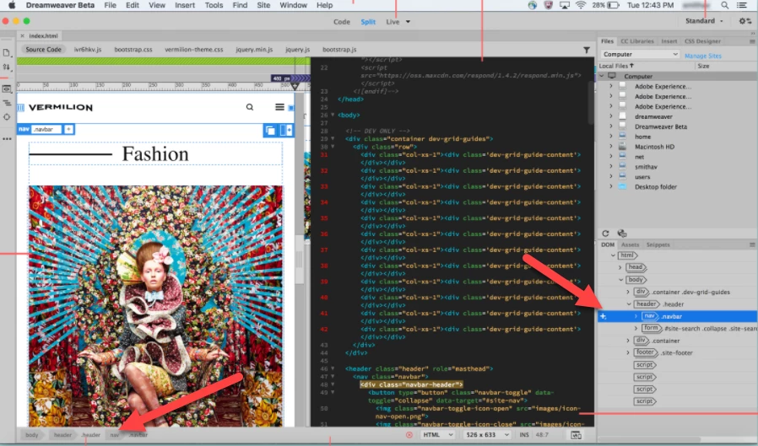Image resolution: width=758 pixels, height=446 pixels.
Task: Toggle the inspect crosshair tool
Action: click(x=6, y=117)
